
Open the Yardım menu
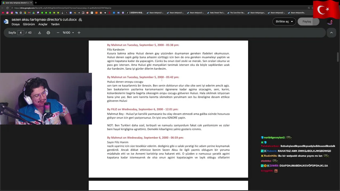click(55, 24)
